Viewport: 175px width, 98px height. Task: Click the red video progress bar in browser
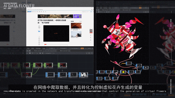point(45,44)
